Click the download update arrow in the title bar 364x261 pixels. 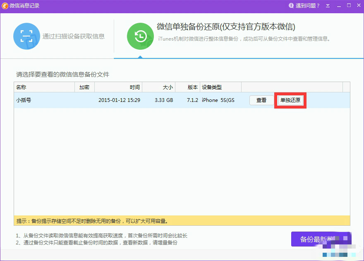coord(328,5)
